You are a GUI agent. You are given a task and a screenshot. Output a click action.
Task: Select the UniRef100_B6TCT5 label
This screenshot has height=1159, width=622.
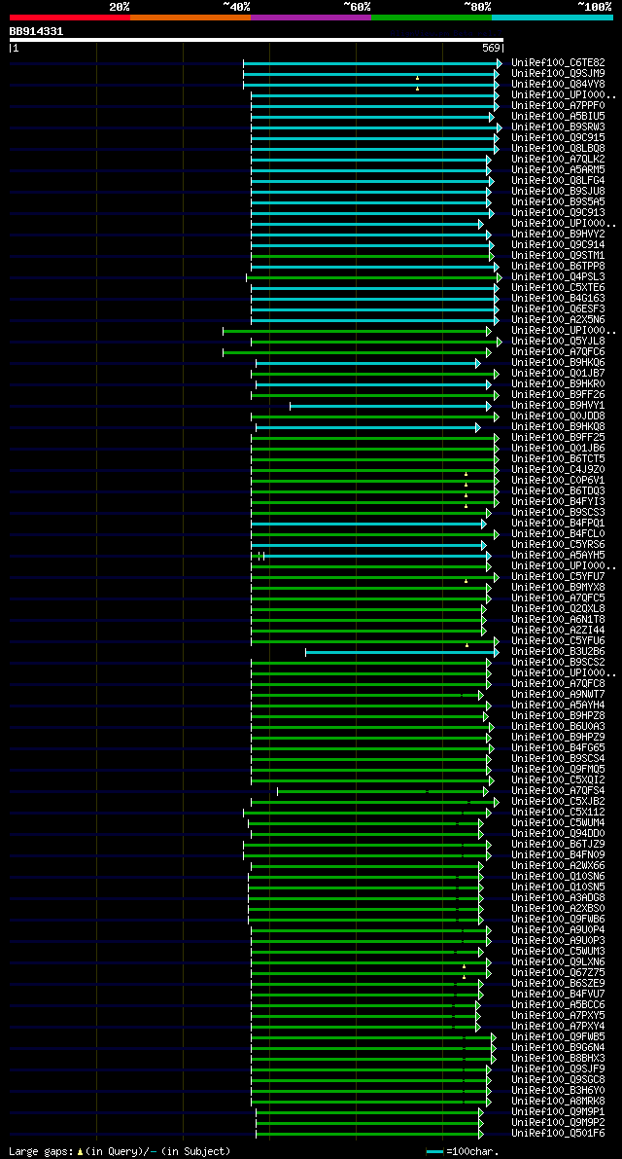coord(558,459)
